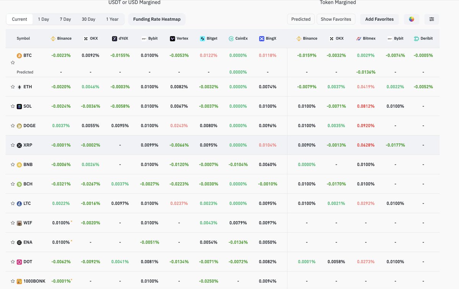Click the USDT-margined OKX column header
The width and height of the screenshot is (459, 289).
[x=91, y=39]
